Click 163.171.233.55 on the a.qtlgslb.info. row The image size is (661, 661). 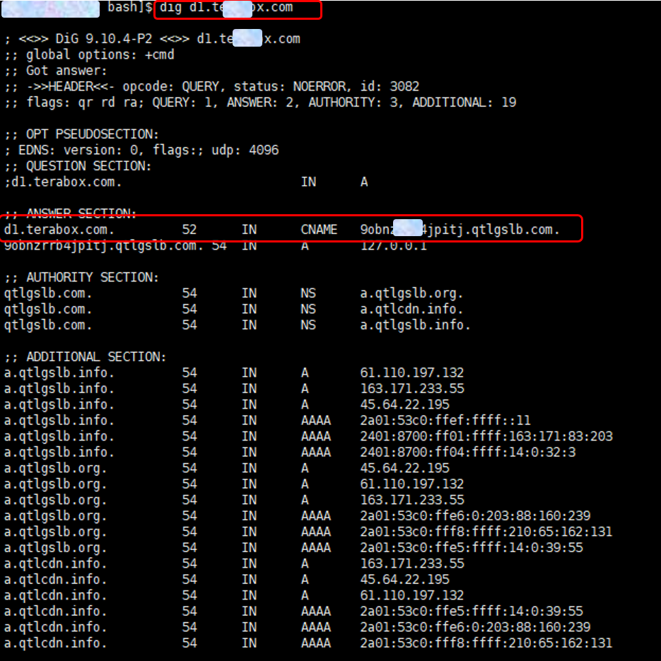[x=412, y=389]
